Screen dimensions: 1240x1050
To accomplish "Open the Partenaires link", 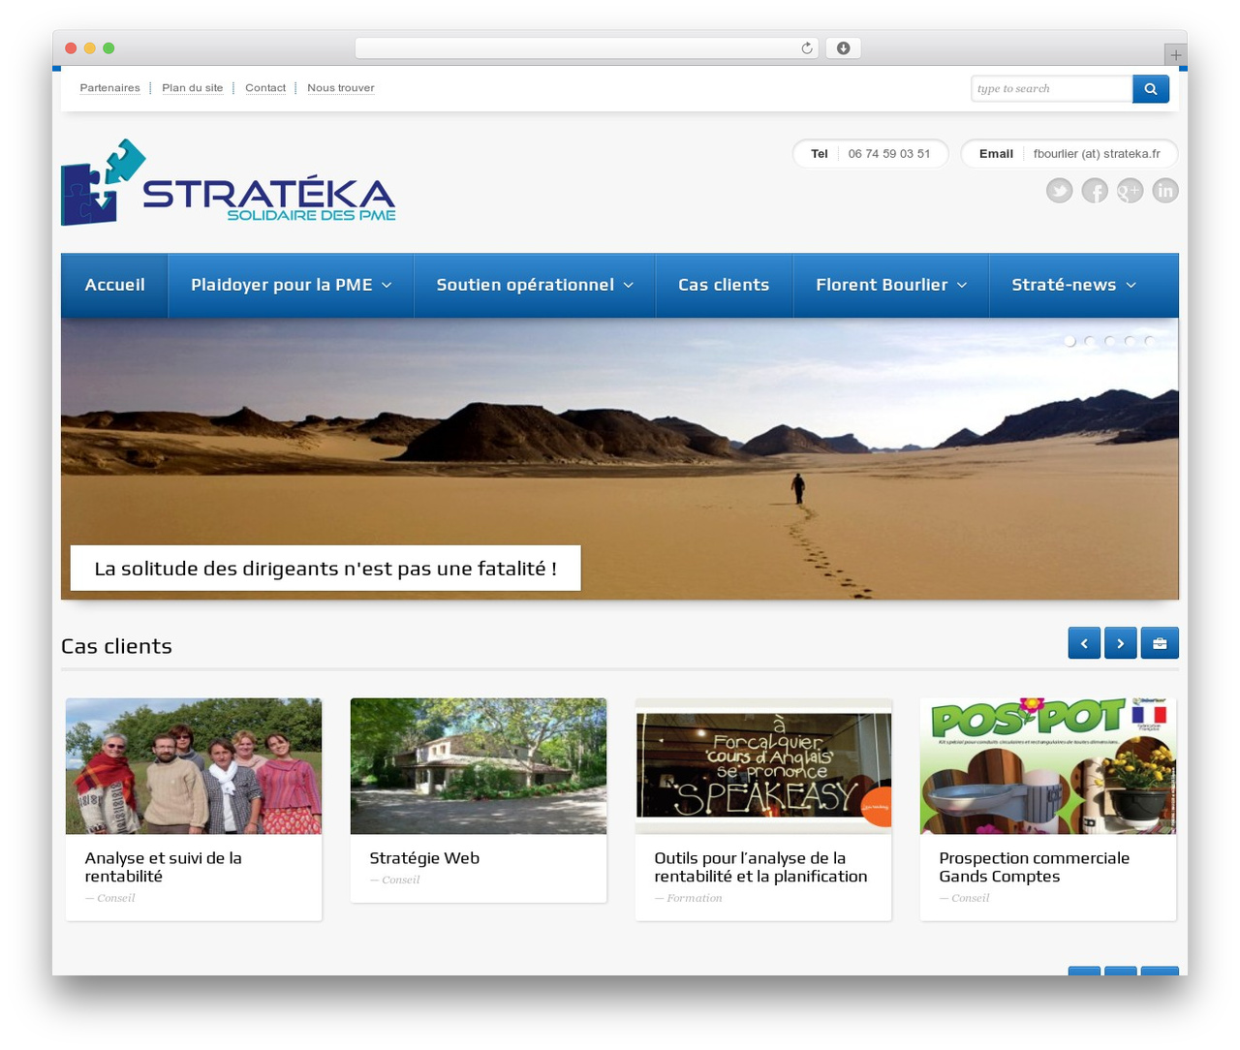I will [x=109, y=88].
